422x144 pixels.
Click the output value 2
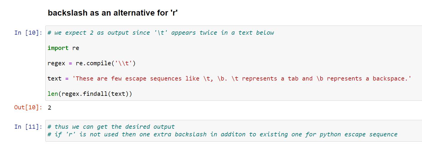[x=49, y=108]
